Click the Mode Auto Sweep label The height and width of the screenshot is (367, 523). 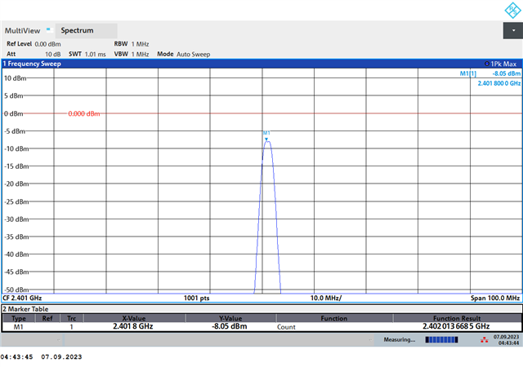184,54
